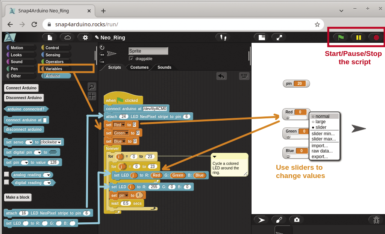Screen dimensions: 385x234
Task: Choose export... from the watcher context menu
Action: pyautogui.click(x=320, y=156)
